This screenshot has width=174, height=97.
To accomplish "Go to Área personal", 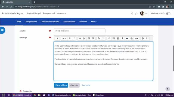I will coord(49,13).
